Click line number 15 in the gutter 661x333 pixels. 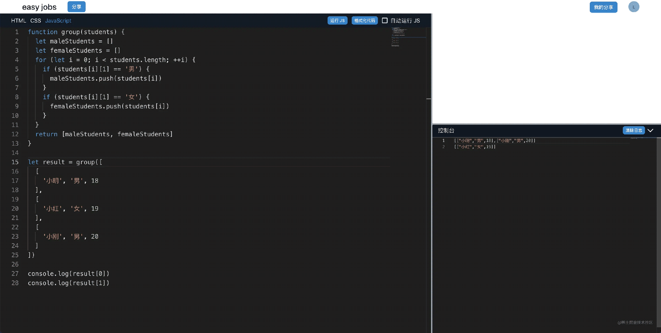pyautogui.click(x=15, y=162)
